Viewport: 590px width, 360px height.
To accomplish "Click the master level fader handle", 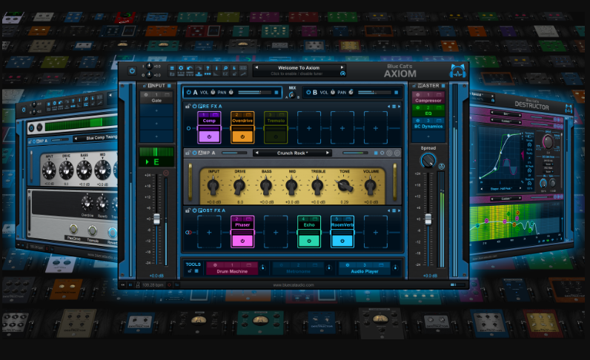I will point(428,219).
